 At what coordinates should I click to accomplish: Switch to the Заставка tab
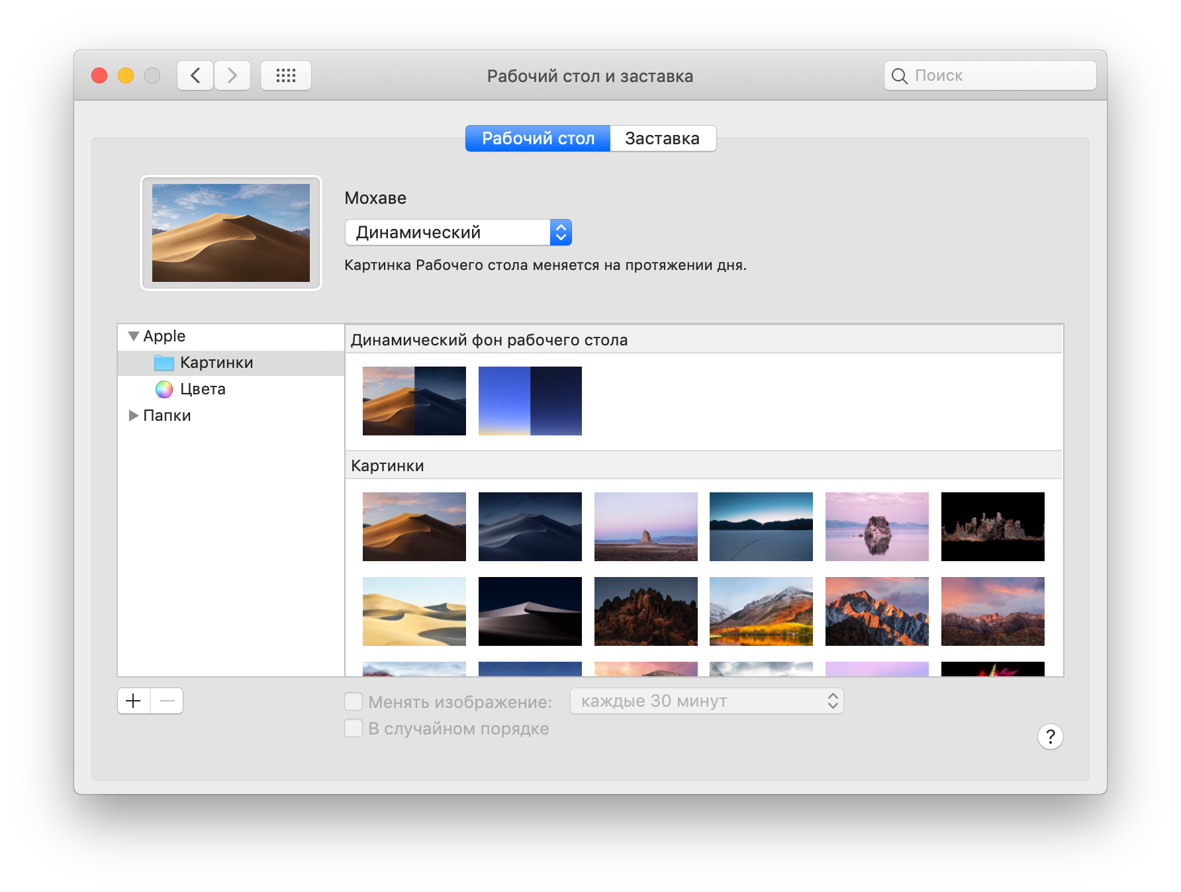pos(663,138)
